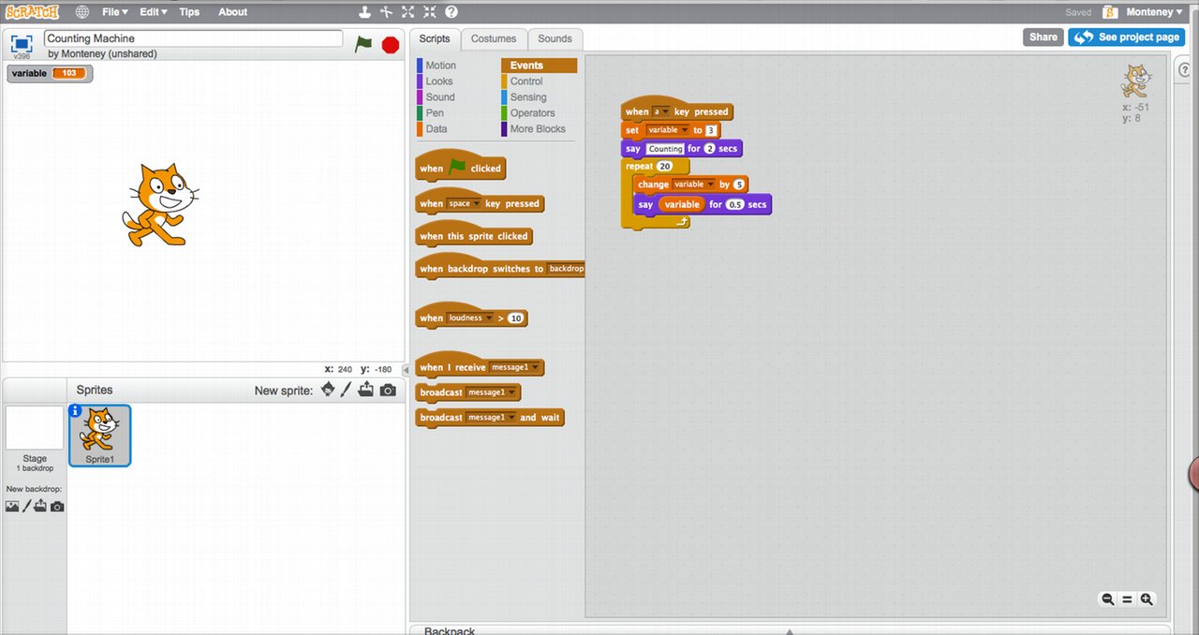Paint a new sprite with the brush icon

pyautogui.click(x=346, y=390)
